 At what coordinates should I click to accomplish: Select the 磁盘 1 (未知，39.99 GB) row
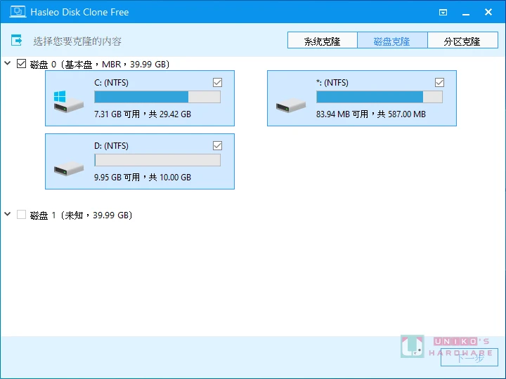click(82, 215)
